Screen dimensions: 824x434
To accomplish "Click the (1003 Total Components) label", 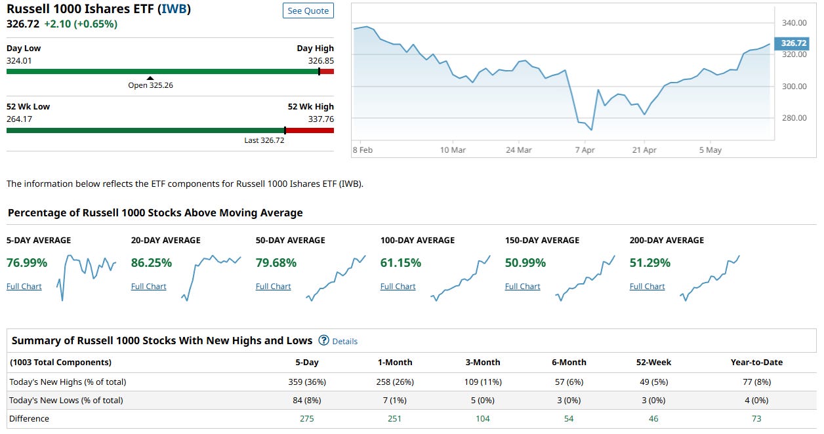I will tap(60, 363).
